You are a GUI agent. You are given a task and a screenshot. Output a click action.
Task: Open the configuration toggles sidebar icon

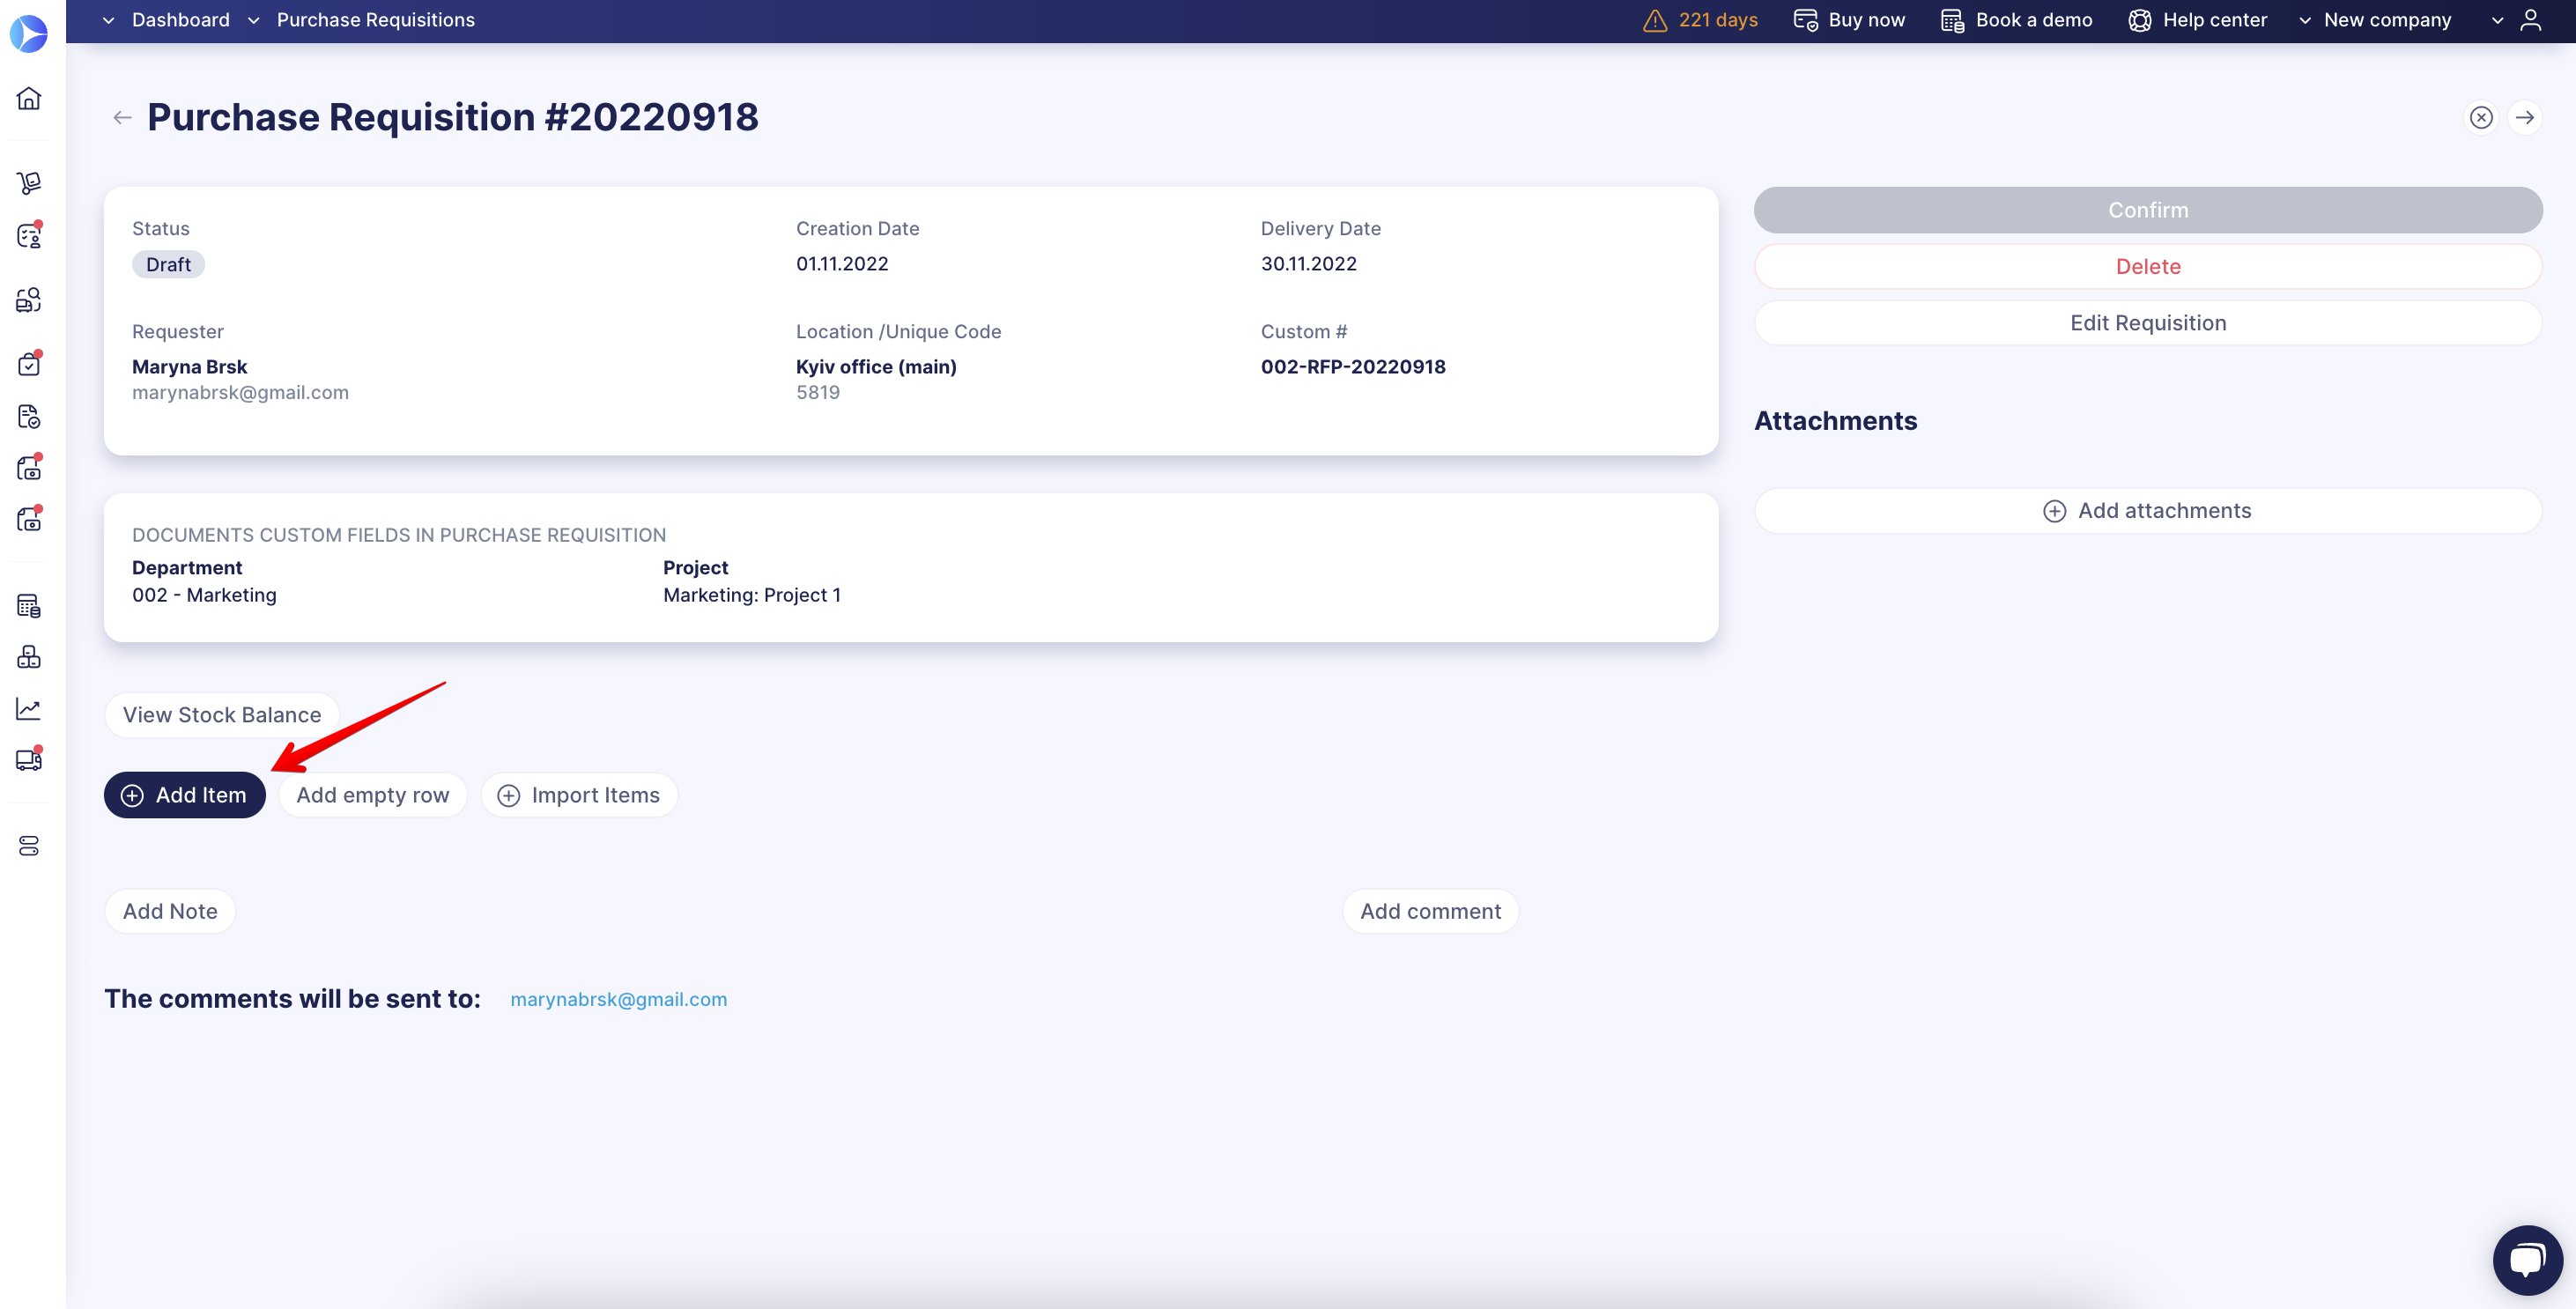click(x=29, y=846)
